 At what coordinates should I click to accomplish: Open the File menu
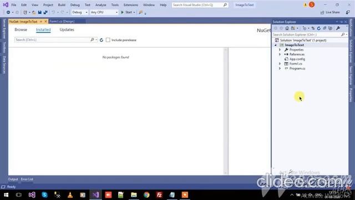coord(14,5)
